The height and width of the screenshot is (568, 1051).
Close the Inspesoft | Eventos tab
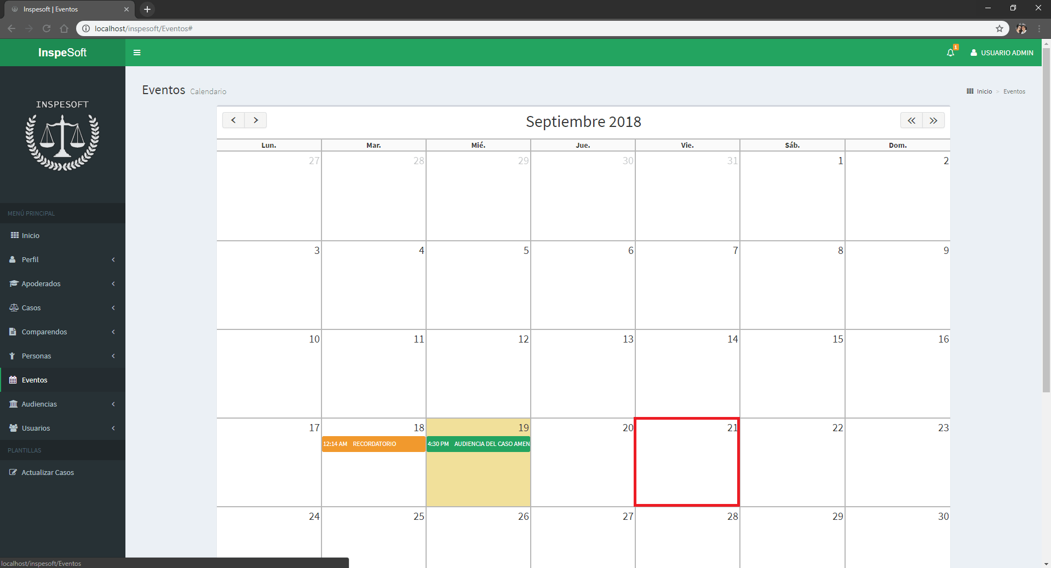click(x=127, y=9)
